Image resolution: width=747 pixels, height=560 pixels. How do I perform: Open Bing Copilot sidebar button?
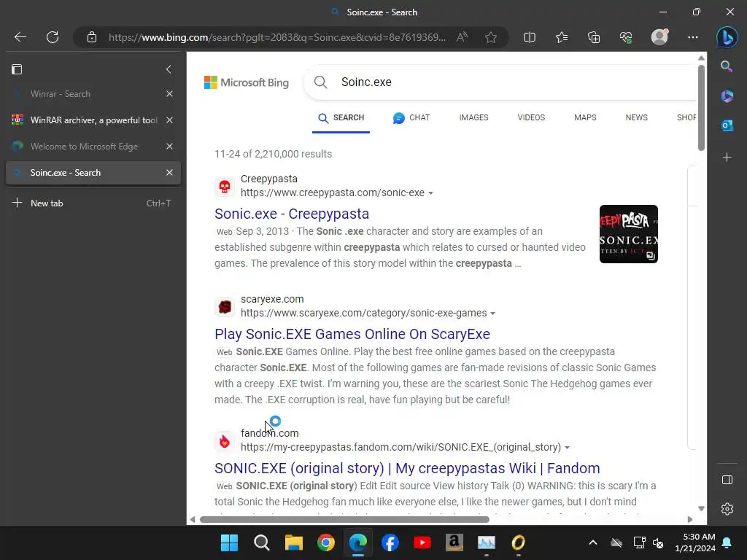point(727,37)
